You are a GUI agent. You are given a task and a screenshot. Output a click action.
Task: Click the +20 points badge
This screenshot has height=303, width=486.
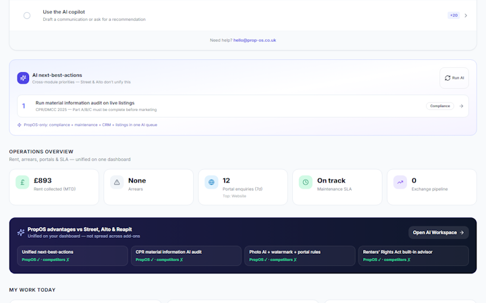tap(454, 15)
